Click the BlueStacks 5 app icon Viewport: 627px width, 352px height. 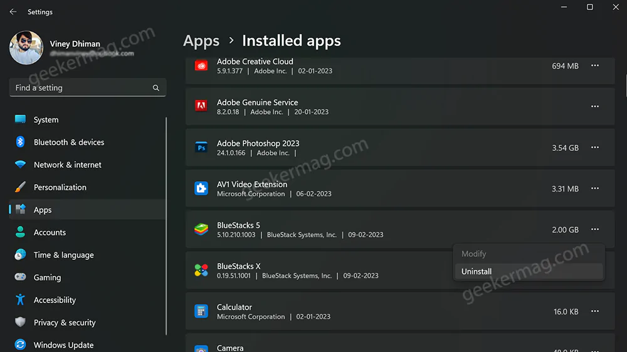tap(201, 229)
